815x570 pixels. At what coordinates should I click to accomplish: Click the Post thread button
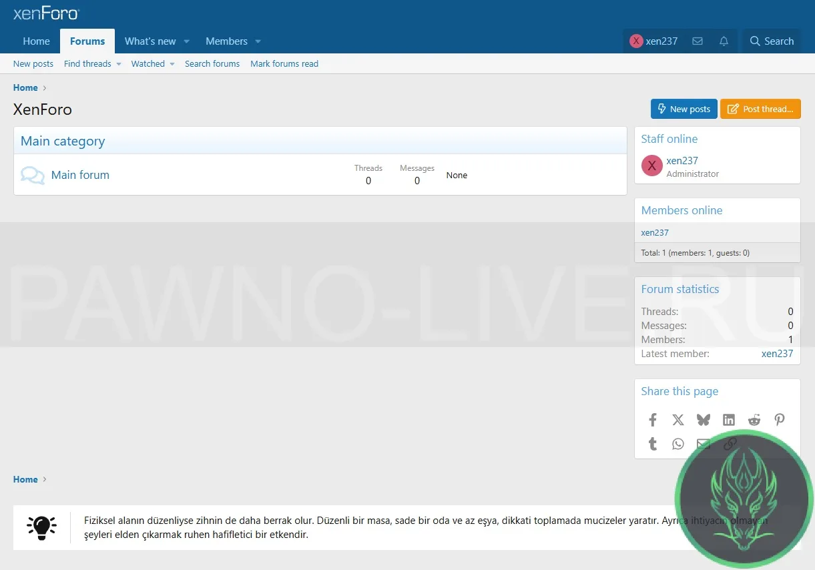[x=760, y=109]
